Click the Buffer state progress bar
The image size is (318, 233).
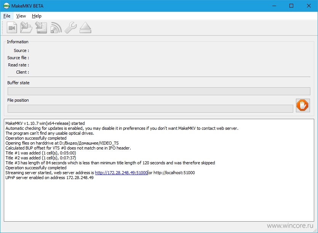point(159,91)
